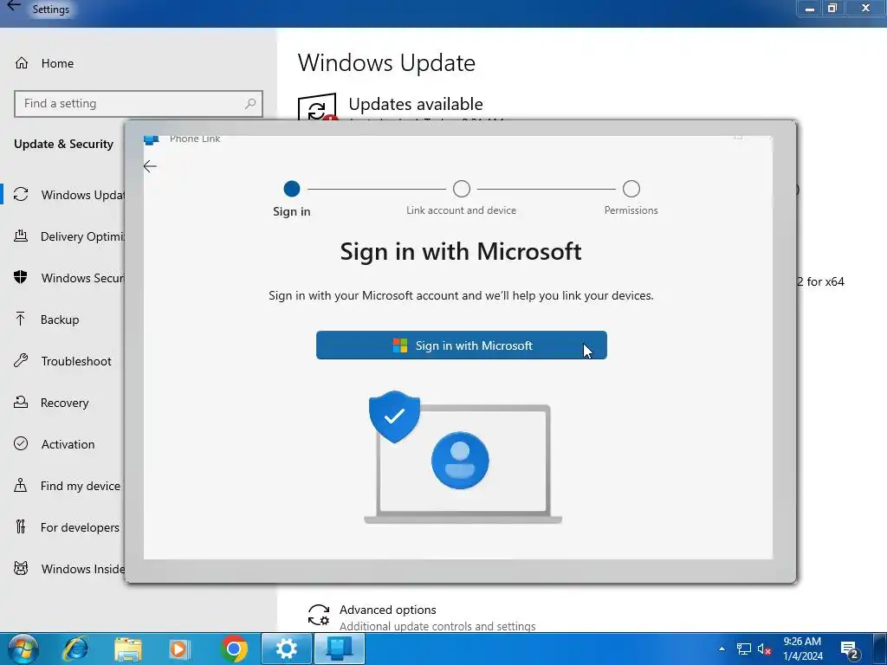Click the Recovery icon in sidebar

click(x=21, y=402)
